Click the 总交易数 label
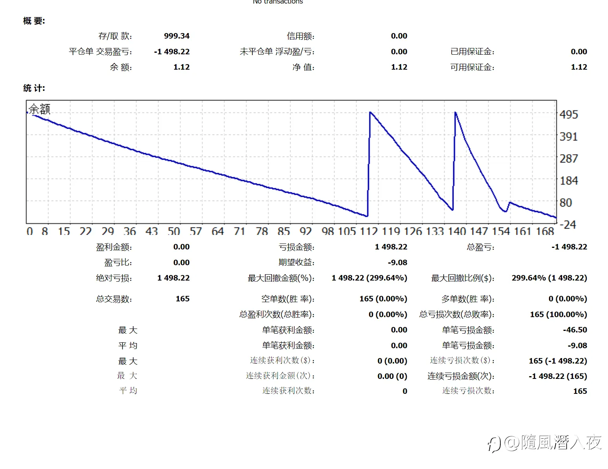The height and width of the screenshot is (469, 608). [114, 299]
